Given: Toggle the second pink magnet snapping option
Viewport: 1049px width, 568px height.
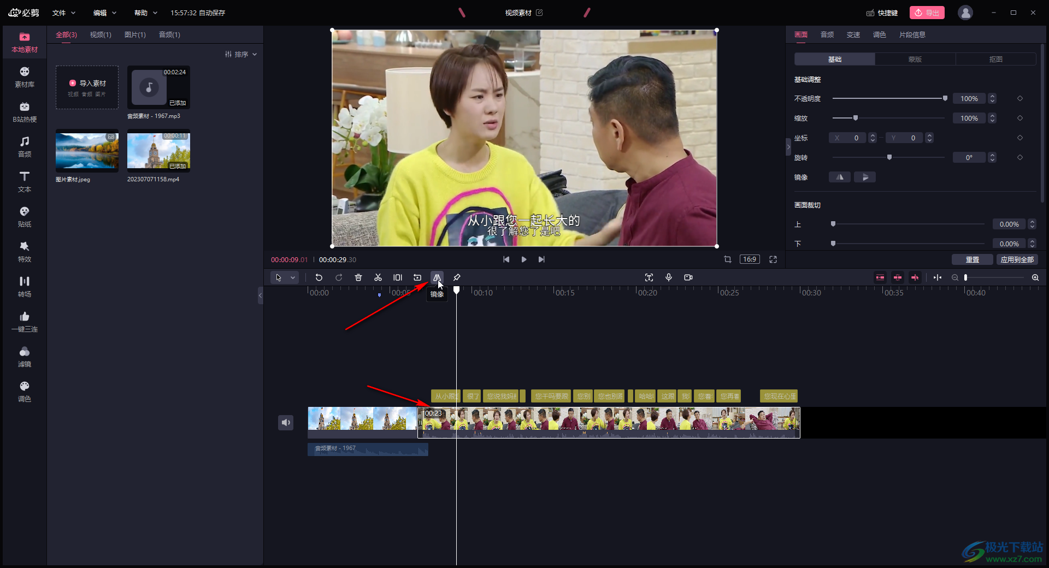Looking at the screenshot, I should tap(898, 277).
